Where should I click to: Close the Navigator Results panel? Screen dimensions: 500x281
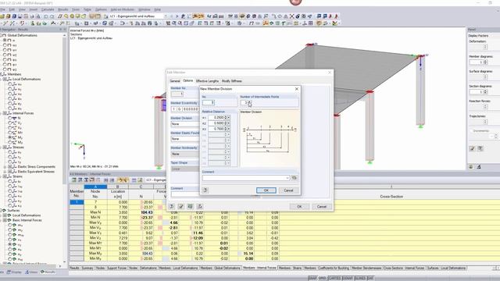click(65, 30)
